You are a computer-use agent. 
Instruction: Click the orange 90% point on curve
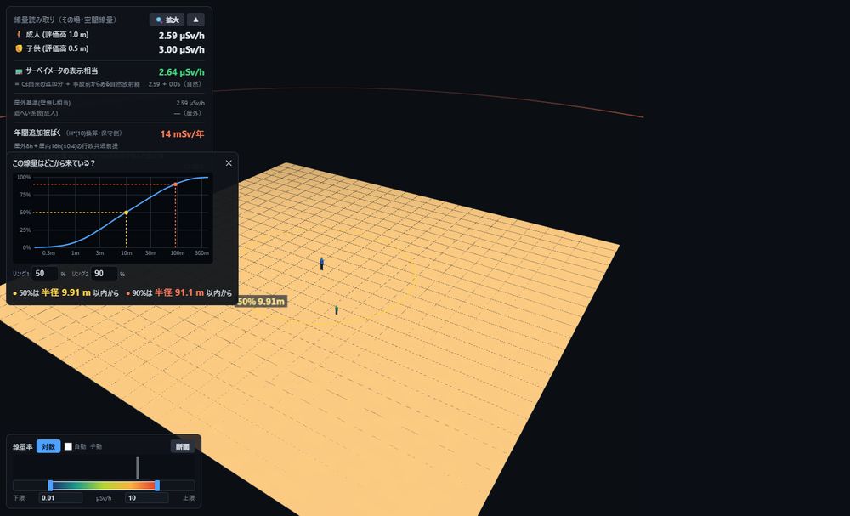tap(175, 184)
